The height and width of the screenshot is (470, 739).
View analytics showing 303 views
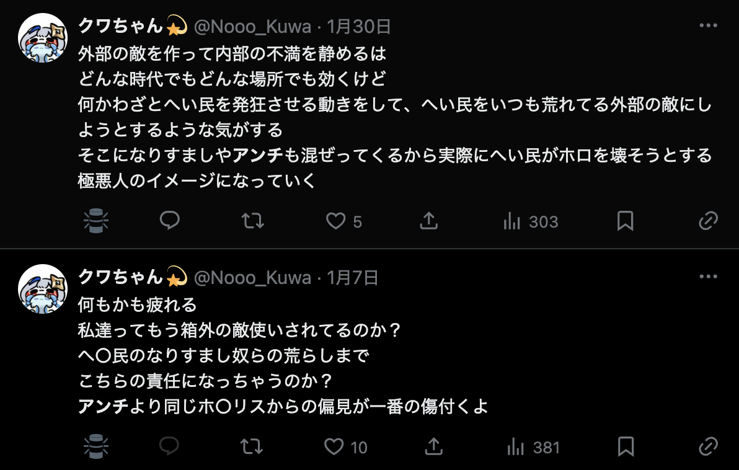530,221
